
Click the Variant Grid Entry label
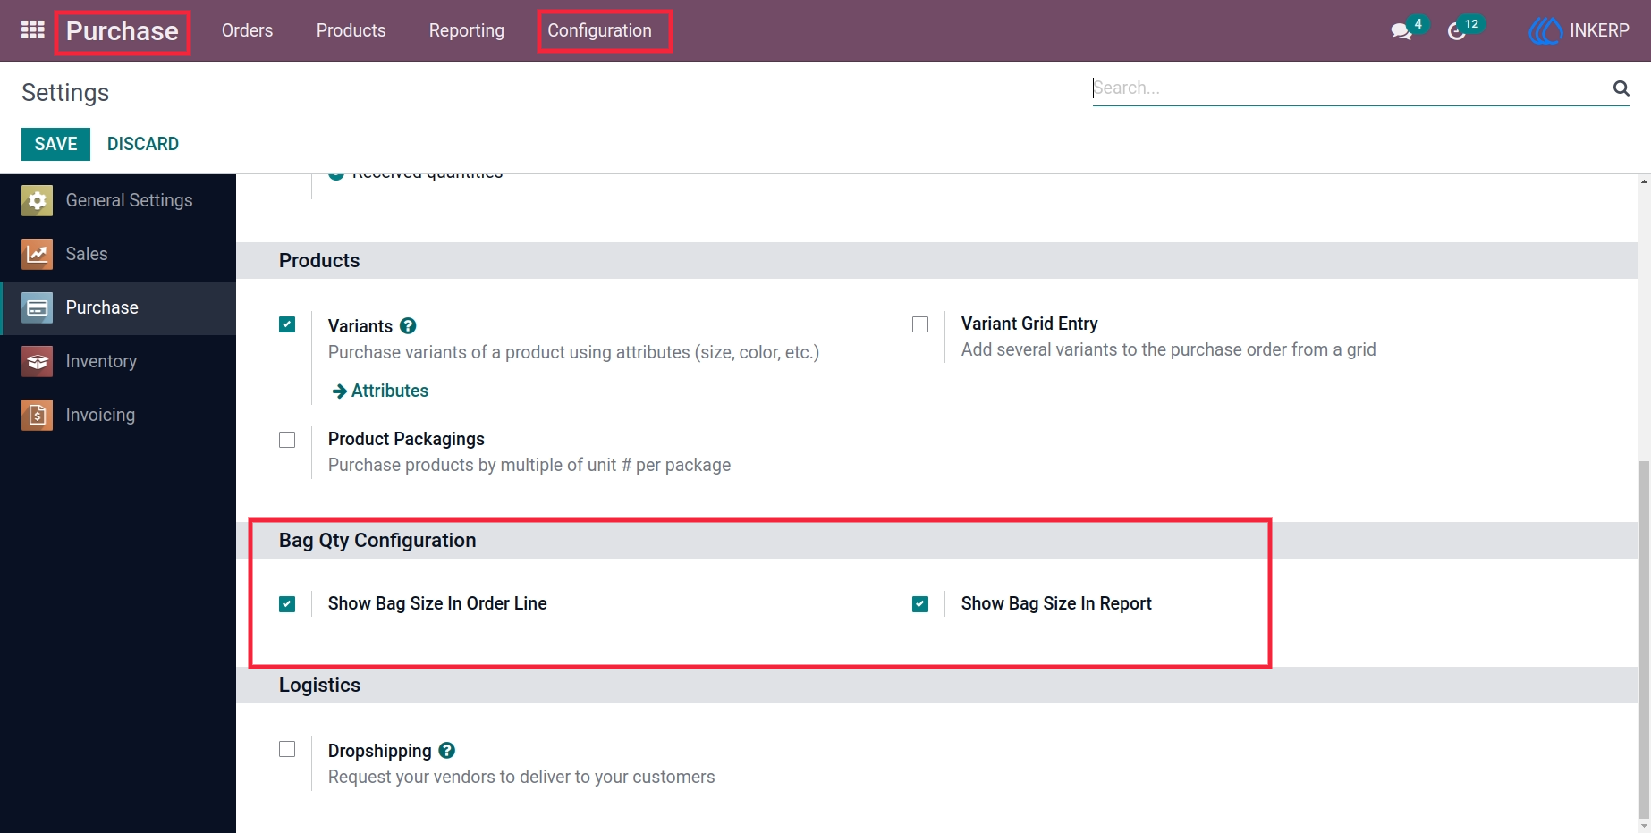[x=1029, y=324]
